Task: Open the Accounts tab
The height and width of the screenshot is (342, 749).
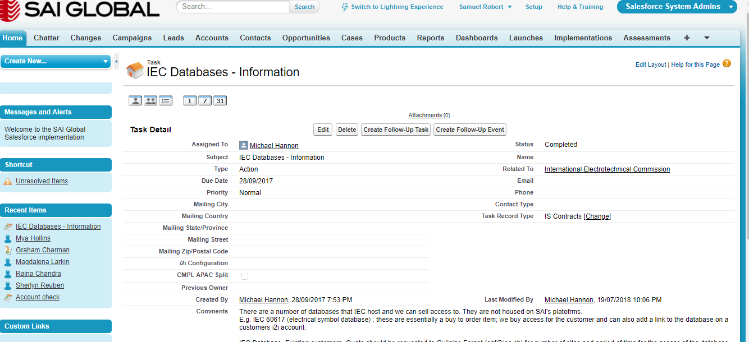Action: (212, 38)
